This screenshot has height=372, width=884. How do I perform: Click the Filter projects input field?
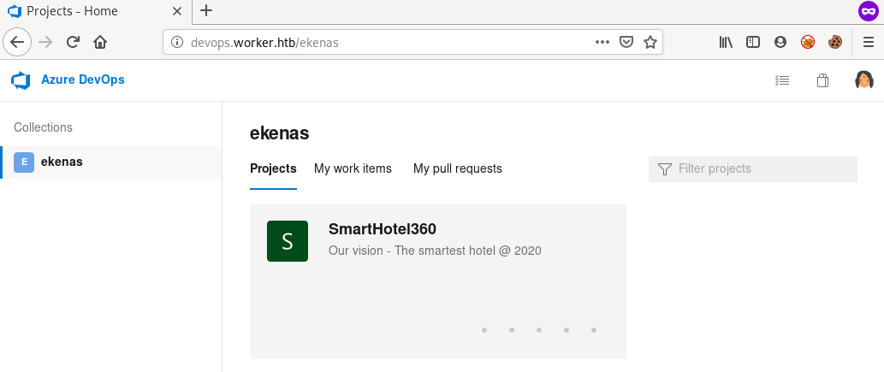(x=762, y=169)
